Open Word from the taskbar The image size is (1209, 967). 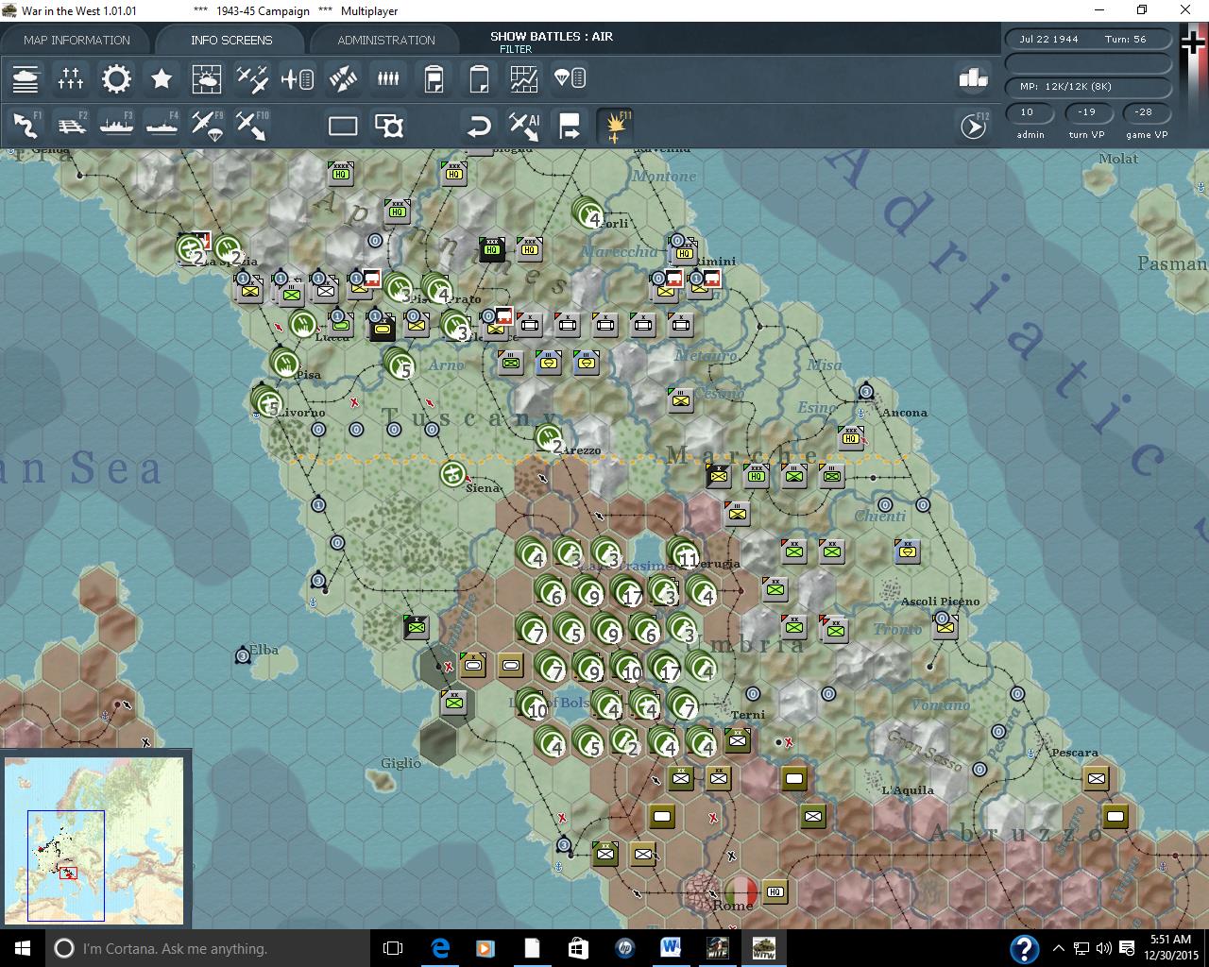point(671,948)
